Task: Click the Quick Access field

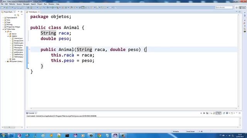Action: [x=224, y=8]
